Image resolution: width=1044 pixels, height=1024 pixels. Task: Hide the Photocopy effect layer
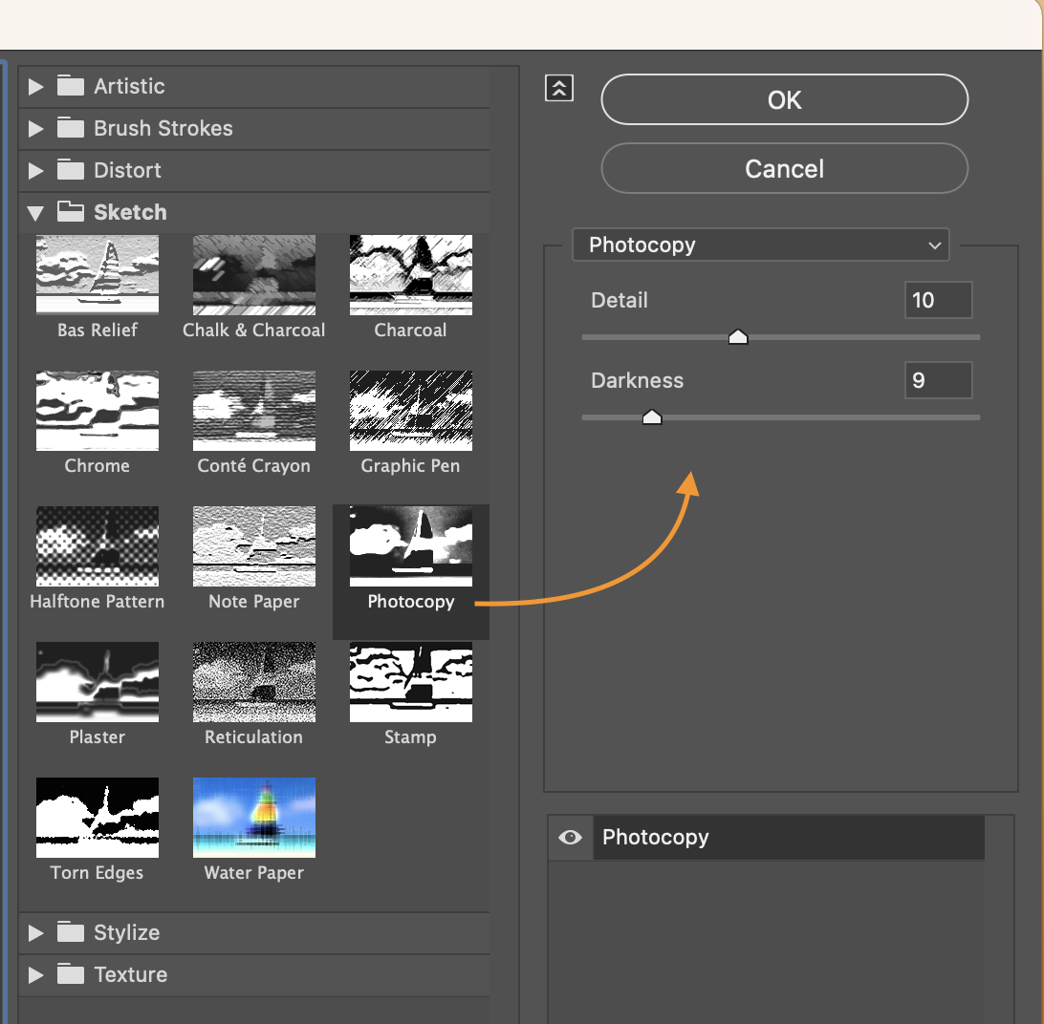pyautogui.click(x=570, y=838)
